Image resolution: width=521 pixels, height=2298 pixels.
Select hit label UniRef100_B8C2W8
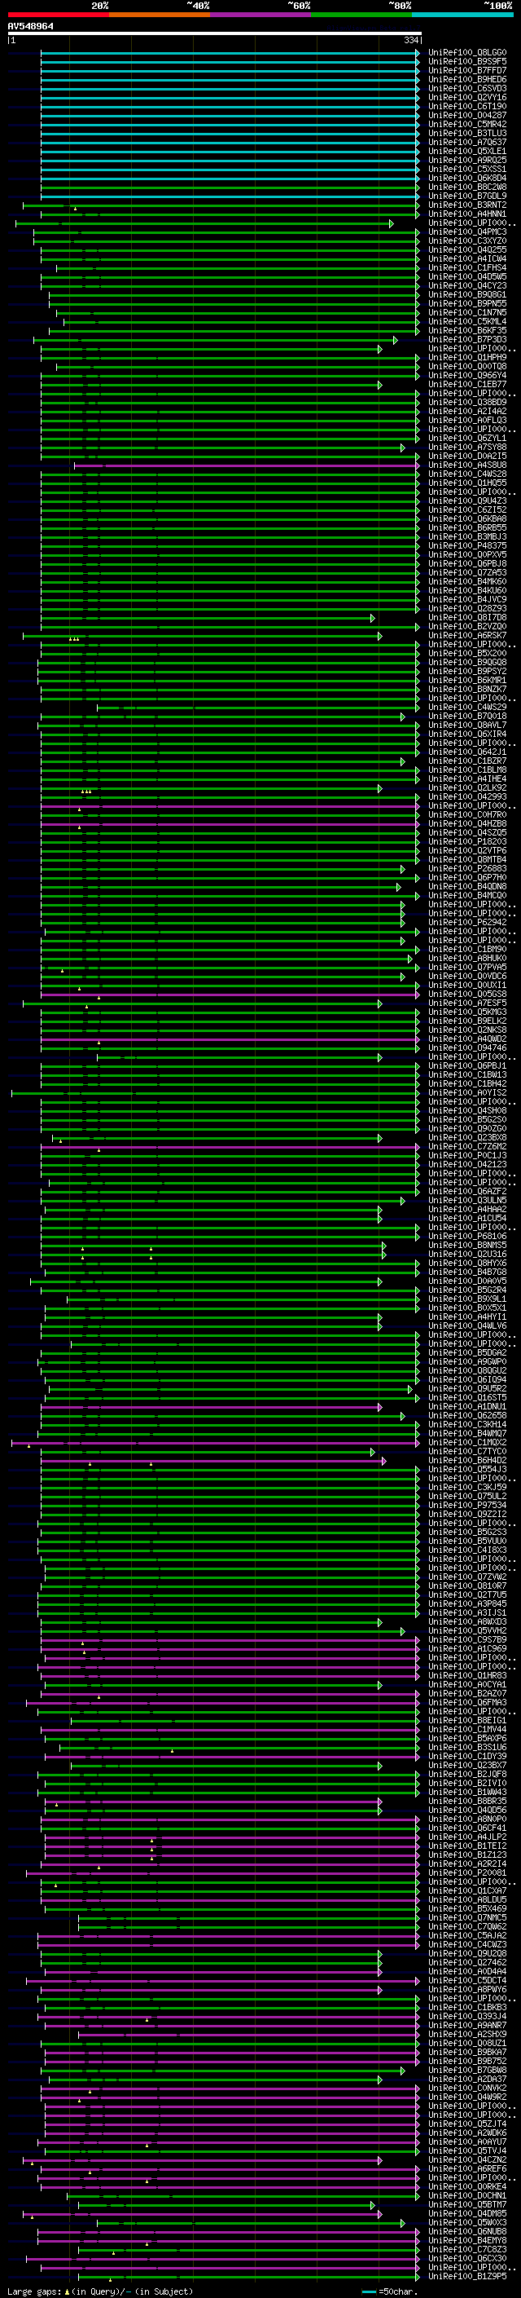click(x=467, y=187)
